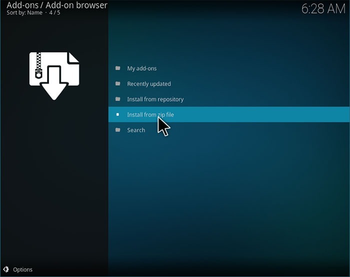Click the folder icon next to Recently updated

click(117, 84)
